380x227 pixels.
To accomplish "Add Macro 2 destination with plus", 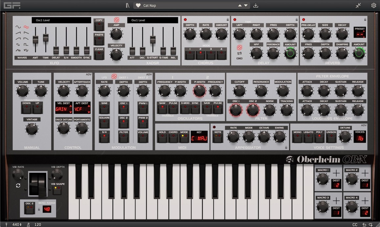I will coord(365,173).
